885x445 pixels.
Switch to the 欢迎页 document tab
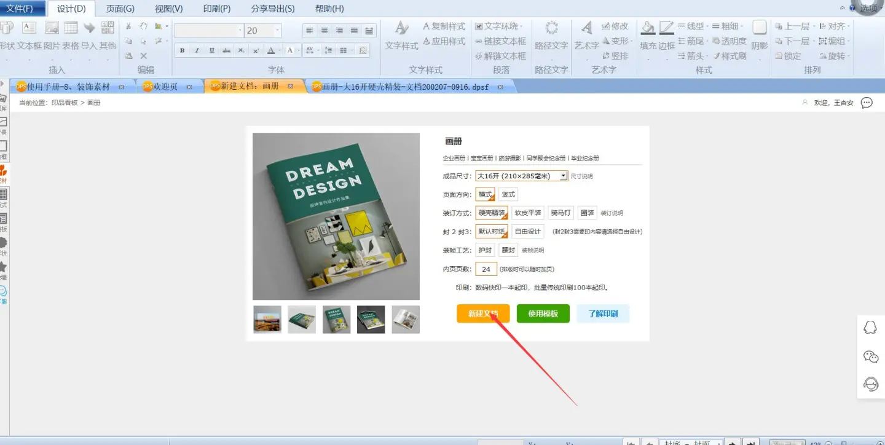(165, 87)
